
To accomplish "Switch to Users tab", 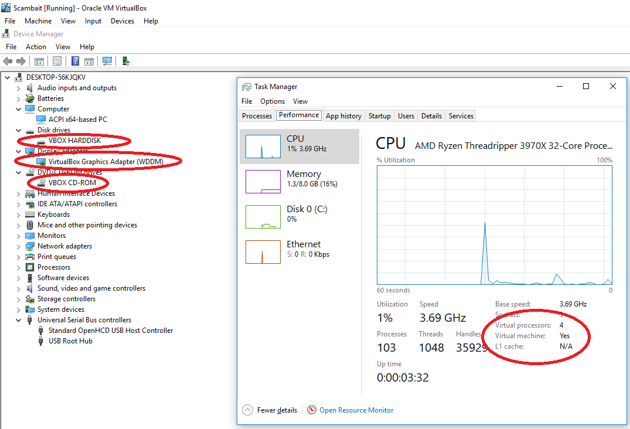I will tap(406, 115).
